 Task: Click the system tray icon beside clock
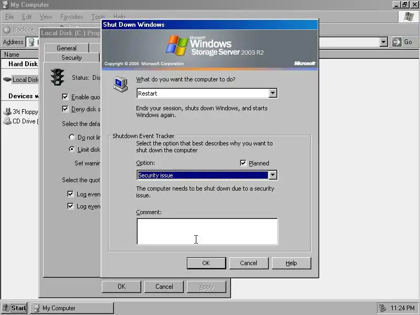[383, 308]
